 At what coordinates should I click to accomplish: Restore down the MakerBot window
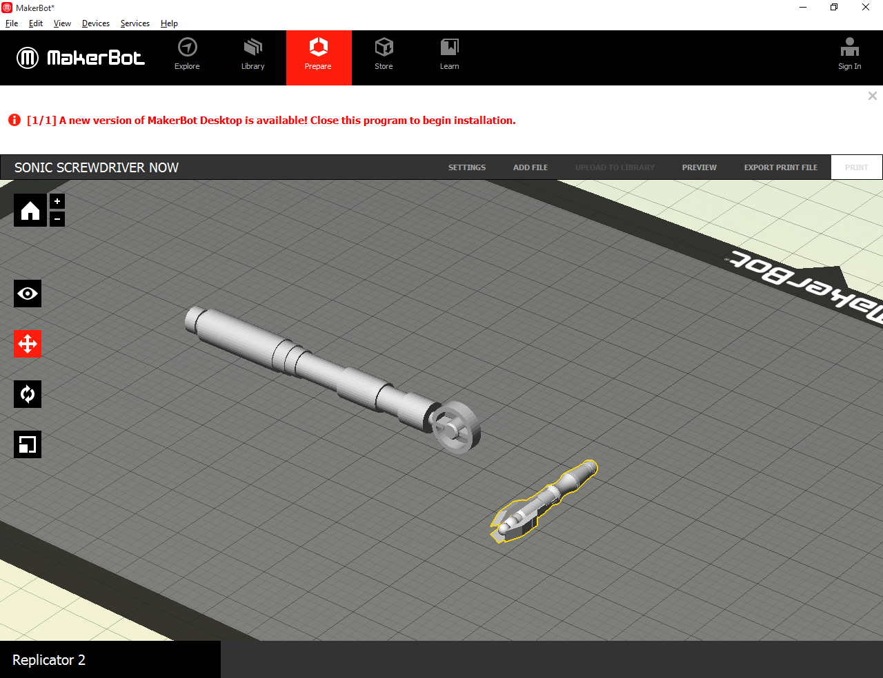[834, 8]
